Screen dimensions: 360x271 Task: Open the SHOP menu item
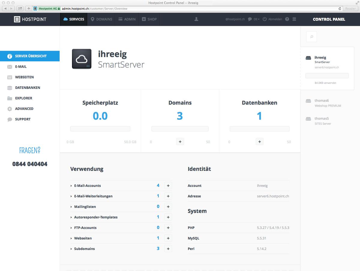[x=149, y=19]
